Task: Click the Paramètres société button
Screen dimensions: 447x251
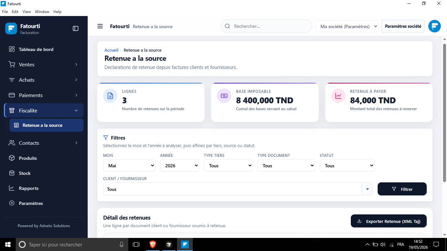Action: coord(403,26)
